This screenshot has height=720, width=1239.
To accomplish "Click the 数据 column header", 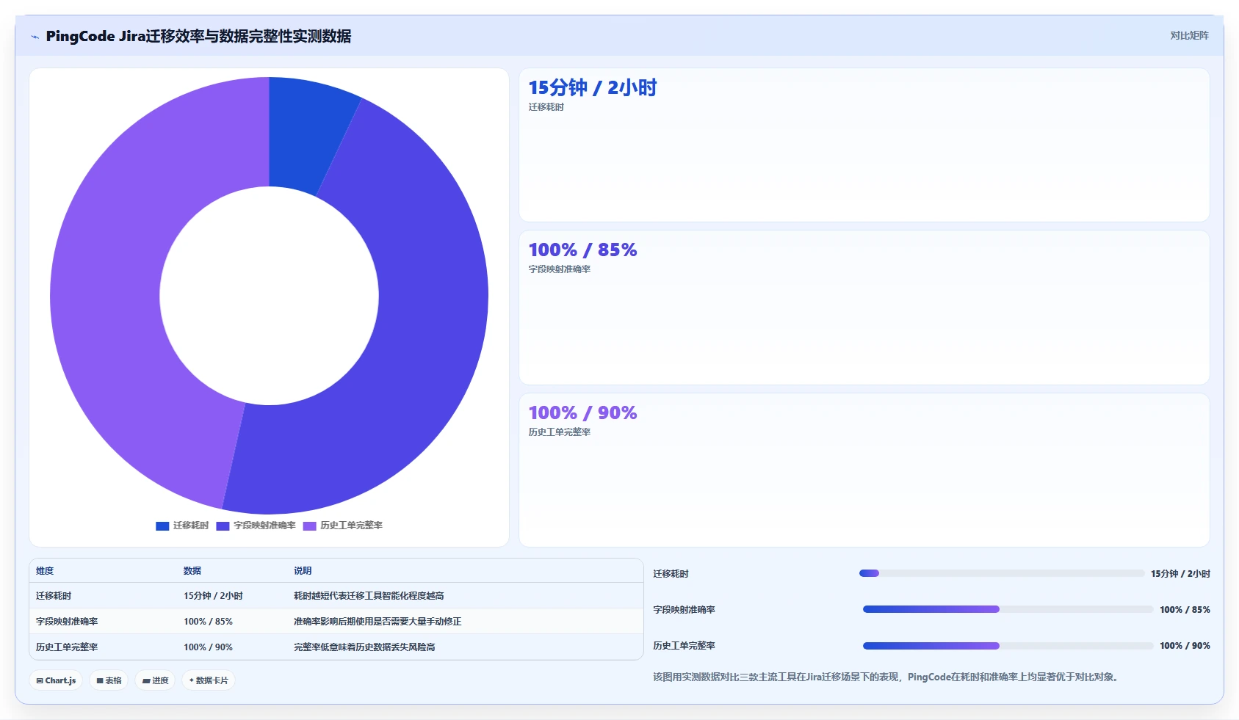I will [x=192, y=571].
